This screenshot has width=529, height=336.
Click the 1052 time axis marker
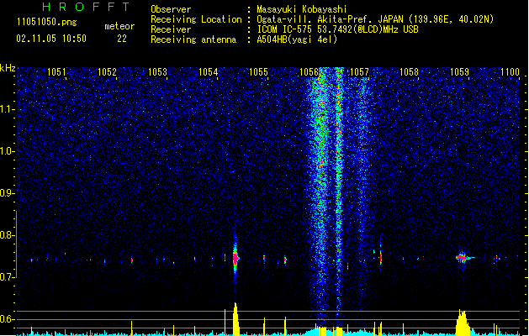[107, 72]
